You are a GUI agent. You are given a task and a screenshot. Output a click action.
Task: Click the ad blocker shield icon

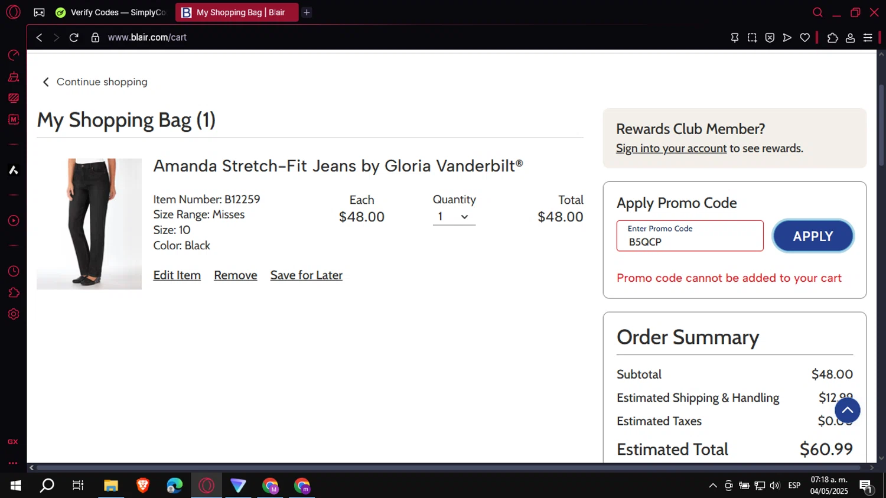(770, 38)
